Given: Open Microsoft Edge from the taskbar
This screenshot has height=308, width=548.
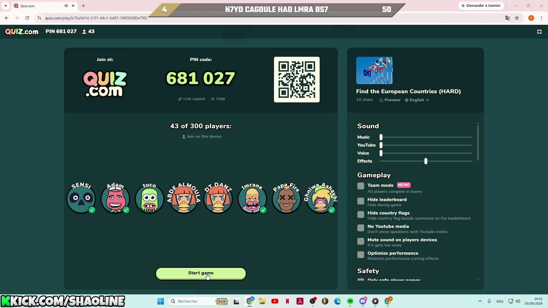Looking at the screenshot, I should point(338,301).
